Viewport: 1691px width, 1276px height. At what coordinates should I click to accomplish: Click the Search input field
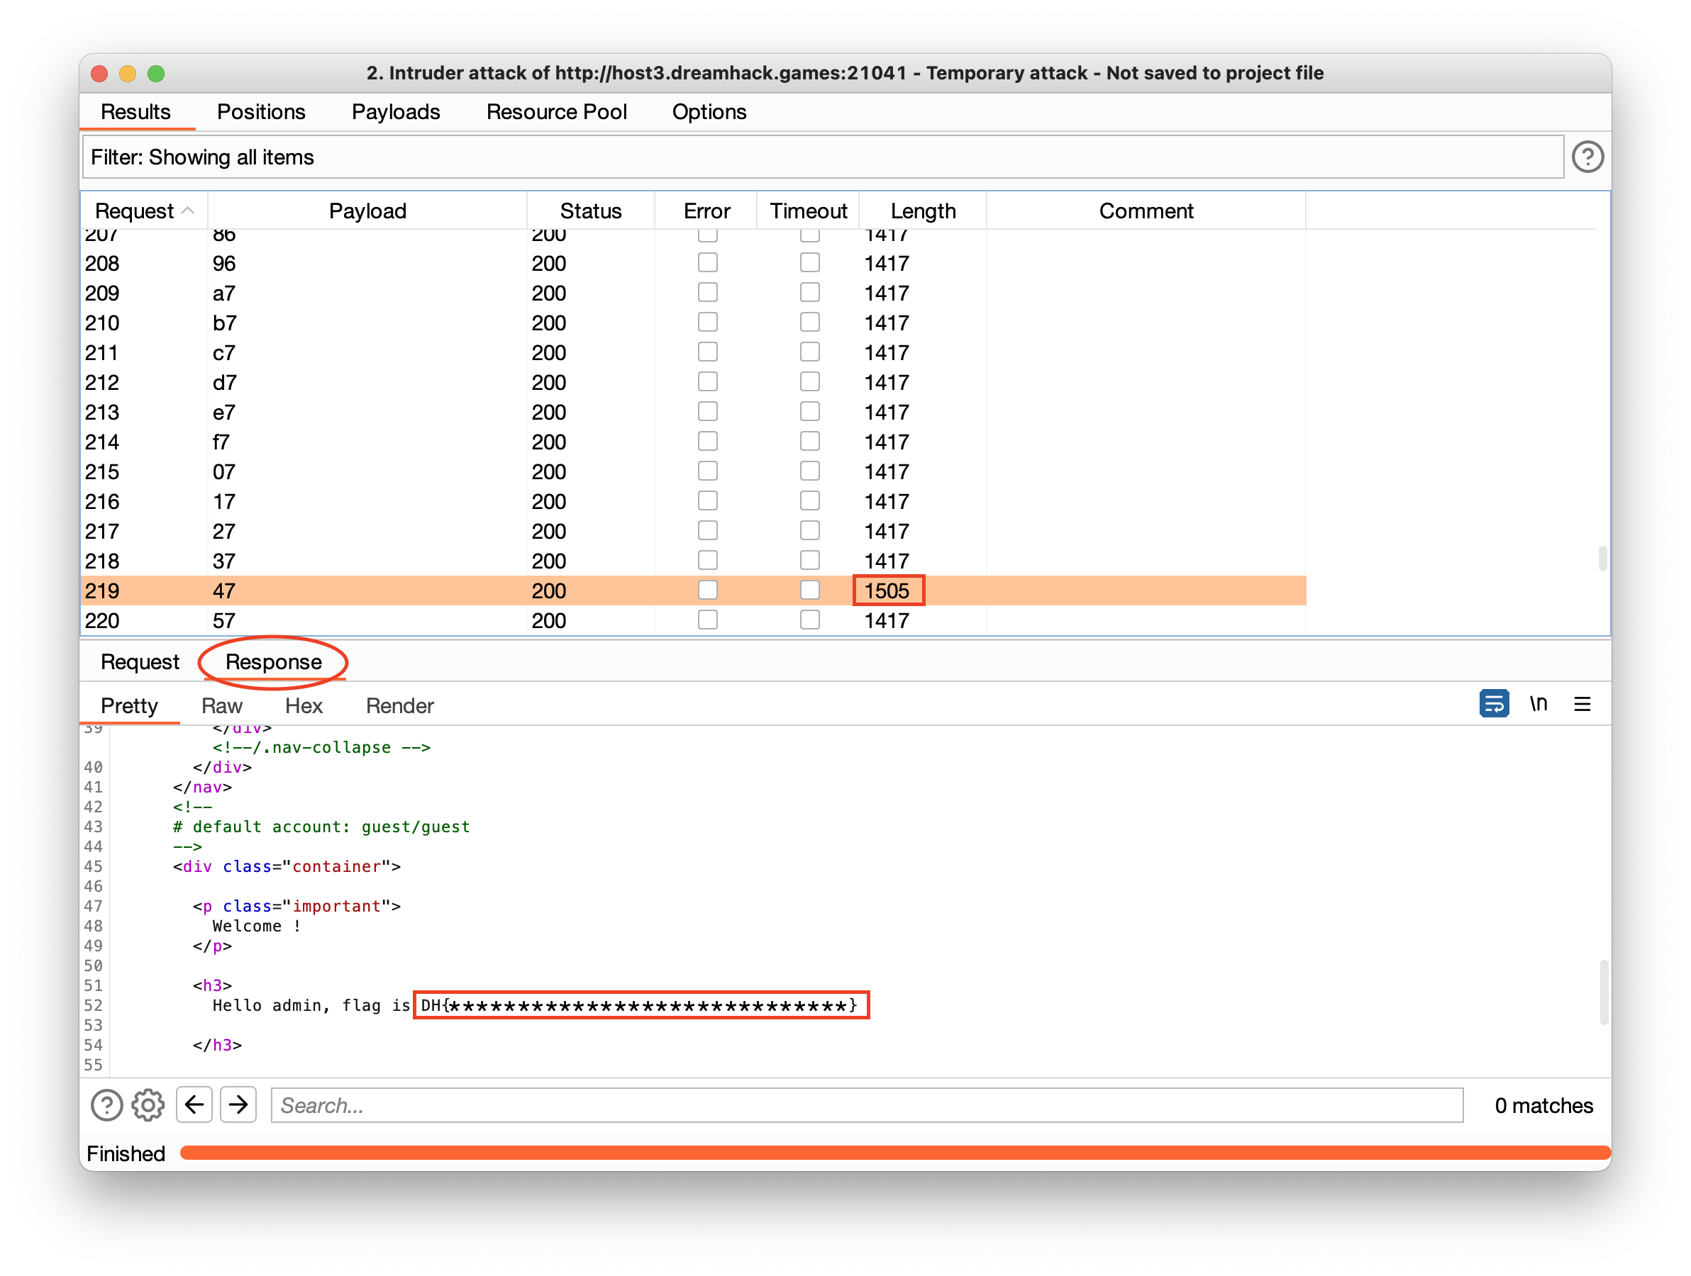866,1105
